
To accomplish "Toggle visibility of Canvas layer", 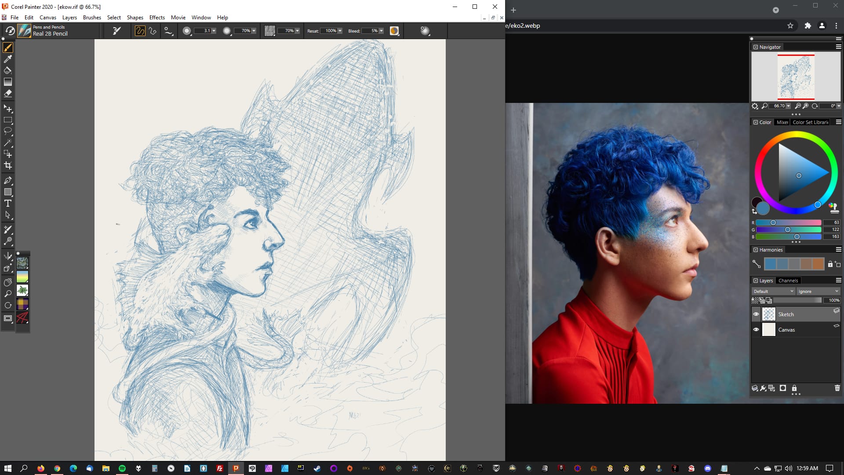I will click(x=756, y=329).
